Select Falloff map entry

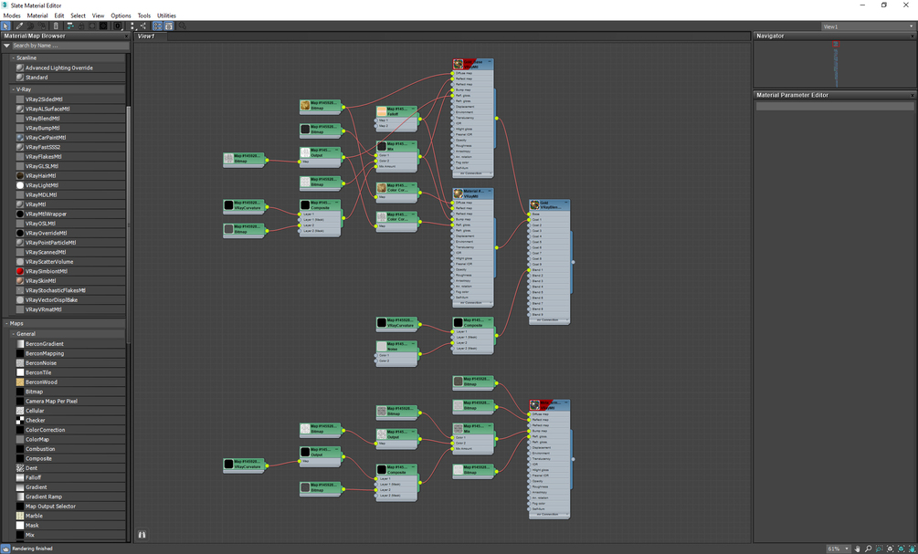pos(69,478)
